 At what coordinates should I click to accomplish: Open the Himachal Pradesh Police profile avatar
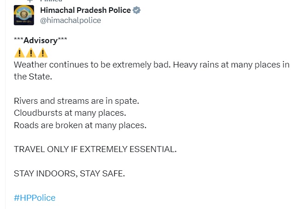point(23,15)
